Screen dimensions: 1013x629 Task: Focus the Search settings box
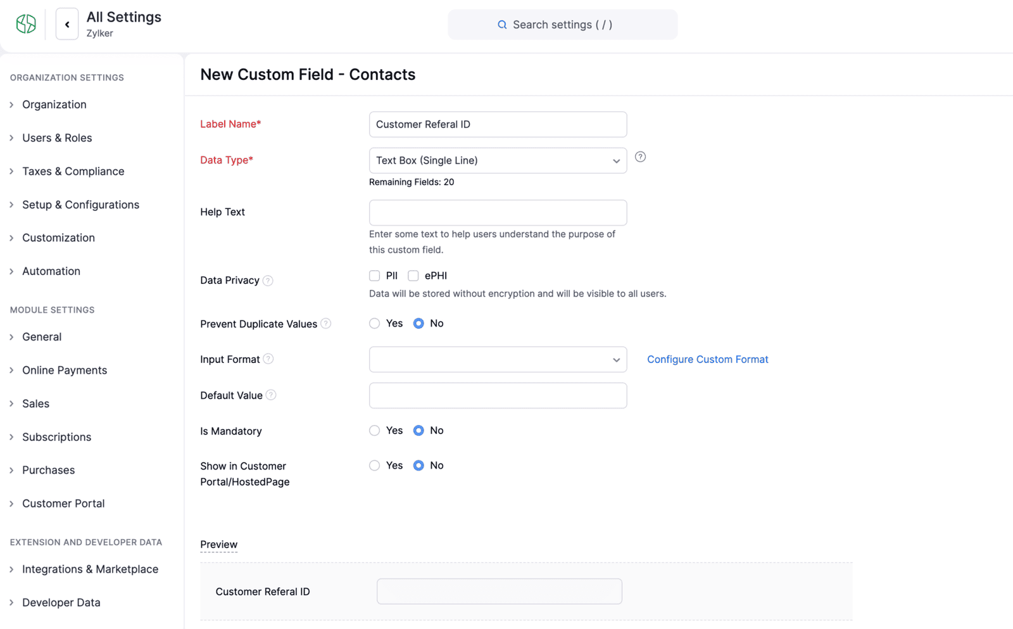coord(562,25)
